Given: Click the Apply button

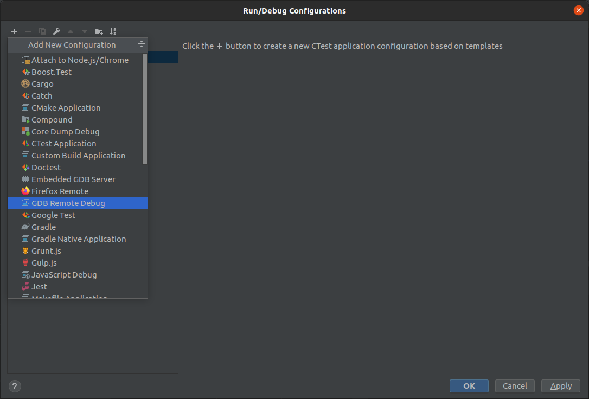Looking at the screenshot, I should (561, 386).
